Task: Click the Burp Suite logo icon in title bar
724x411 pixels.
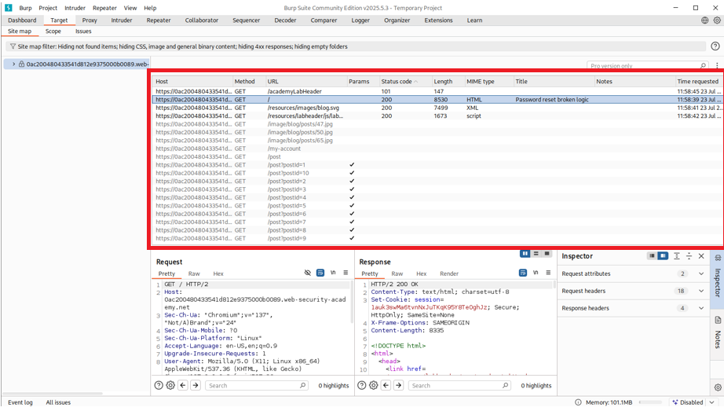Action: (9, 8)
